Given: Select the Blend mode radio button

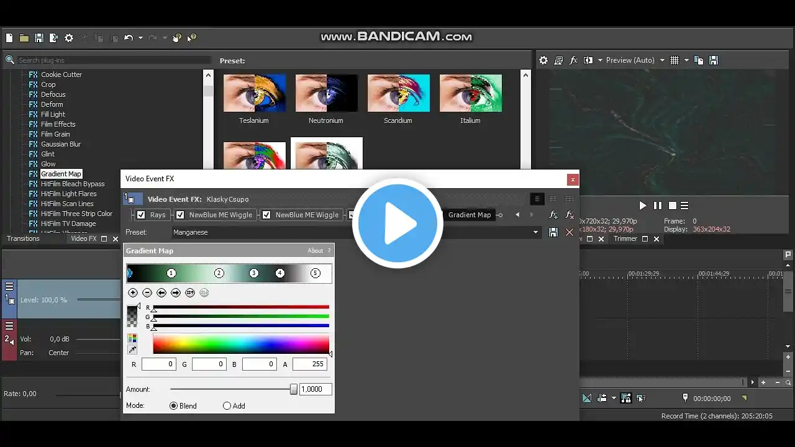Looking at the screenshot, I should tap(173, 406).
